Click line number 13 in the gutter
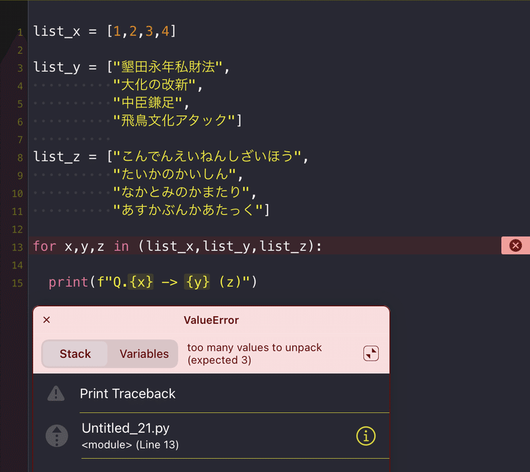The width and height of the screenshot is (530, 472). (x=17, y=245)
